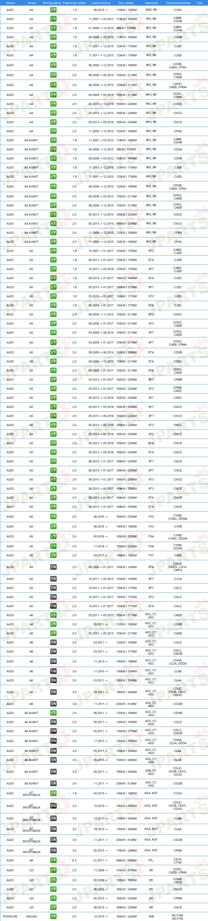
Task: Click the 03.2017 -> production date cell
Action: pos(101,555)
